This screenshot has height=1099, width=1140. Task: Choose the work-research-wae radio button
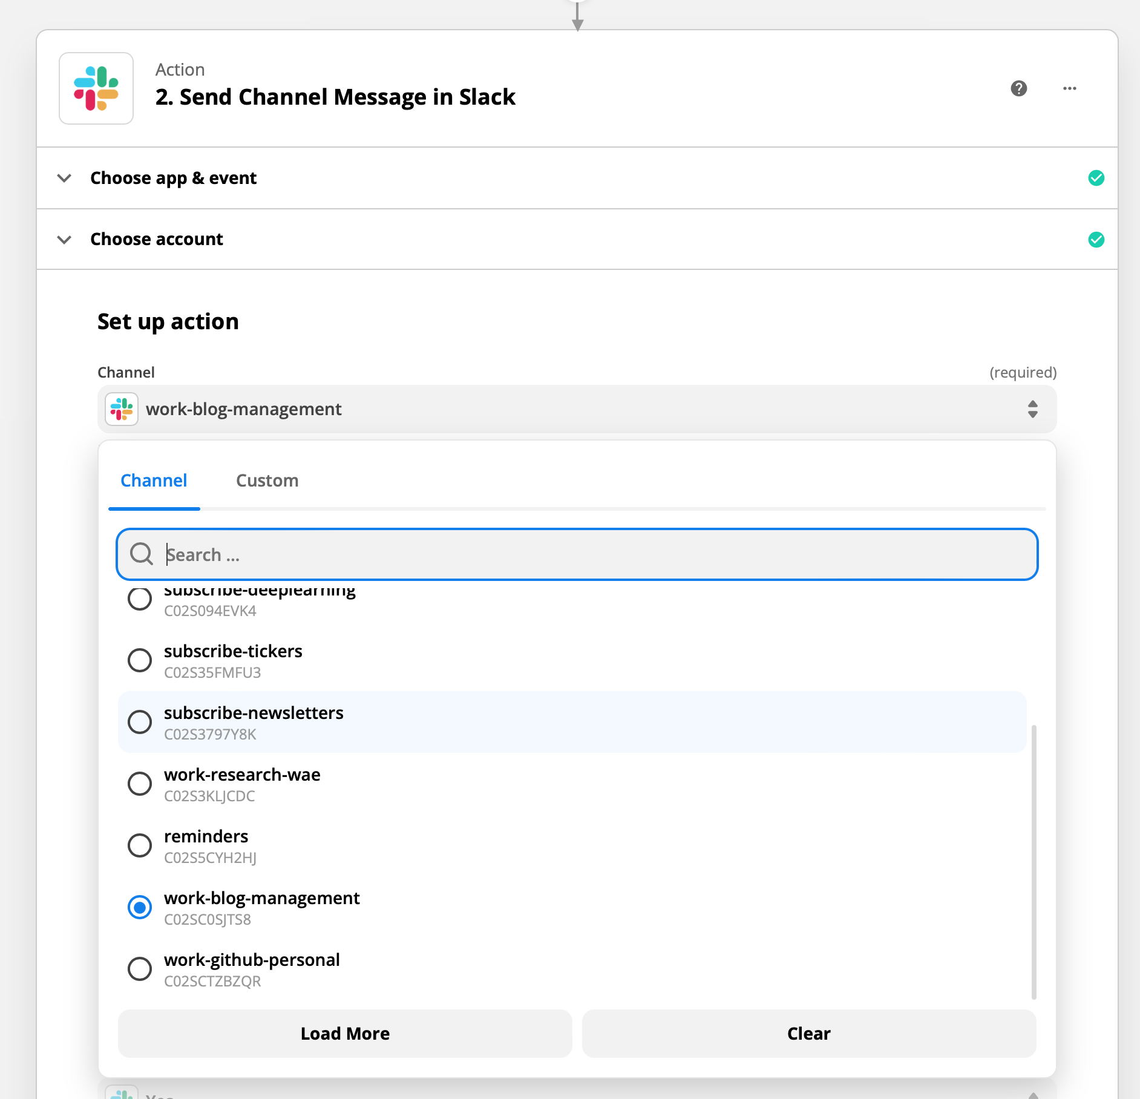(x=140, y=784)
